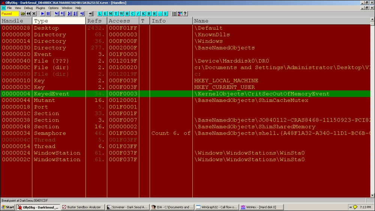Select the HKEY_LOCAL_MACHINE key row

pos(185,81)
